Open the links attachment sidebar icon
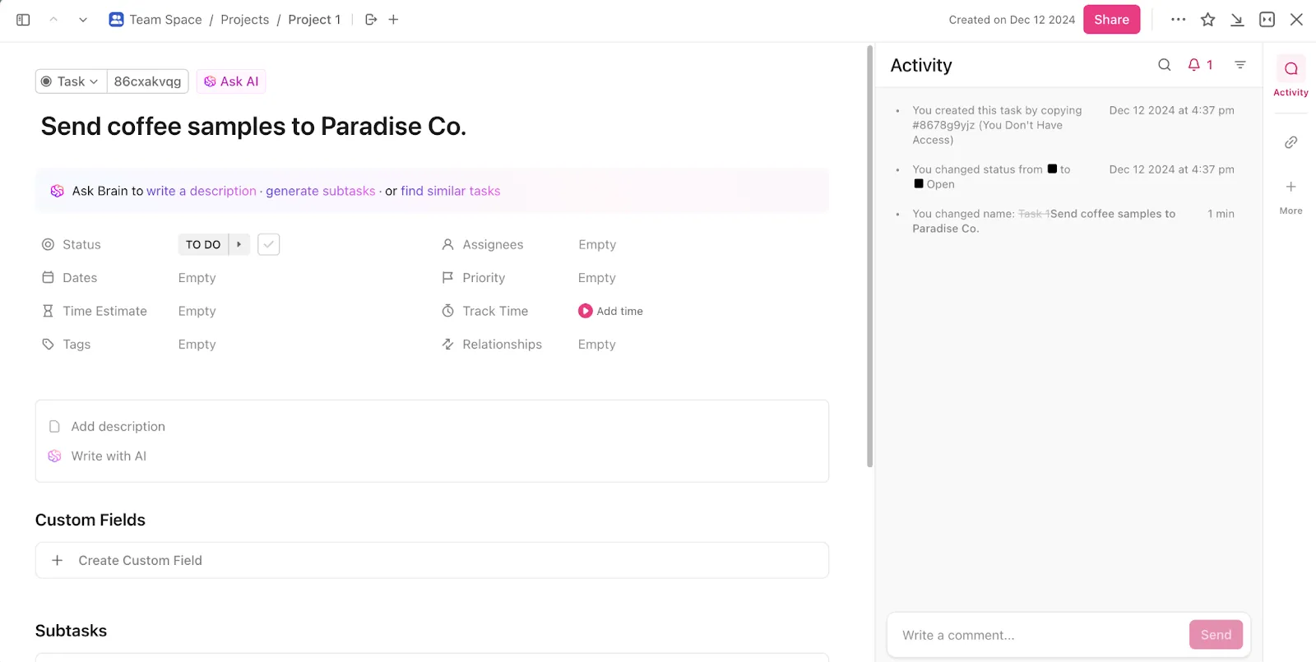 click(1291, 142)
